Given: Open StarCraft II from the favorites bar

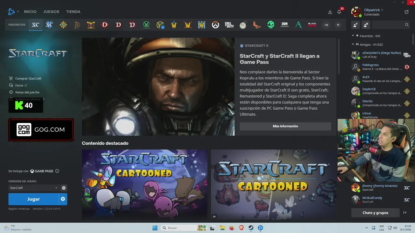Looking at the screenshot, I should (x=49, y=25).
